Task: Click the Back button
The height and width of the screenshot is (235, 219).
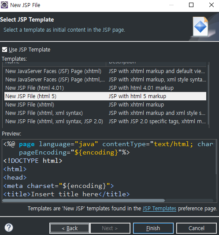Action: pyautogui.click(x=70, y=228)
